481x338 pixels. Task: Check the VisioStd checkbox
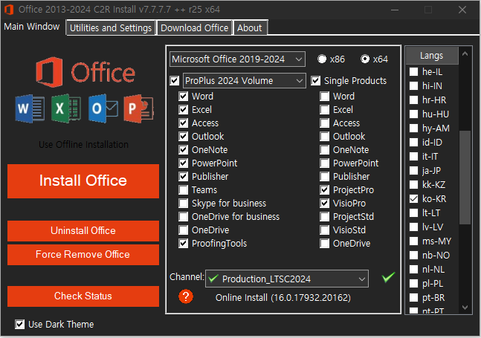(325, 230)
